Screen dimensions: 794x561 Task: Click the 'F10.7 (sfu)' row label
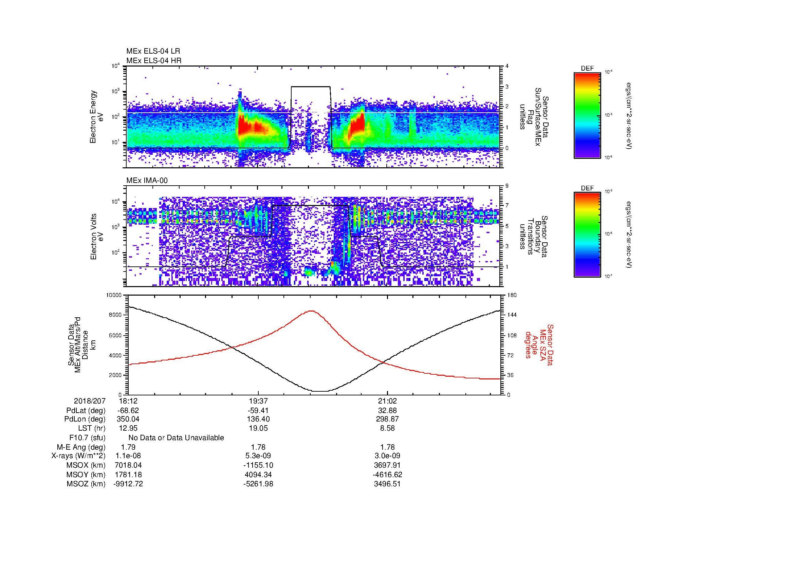[87, 437]
